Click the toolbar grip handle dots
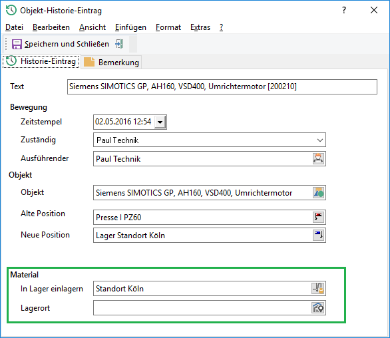This screenshot has height=338, width=390. [x=6, y=44]
